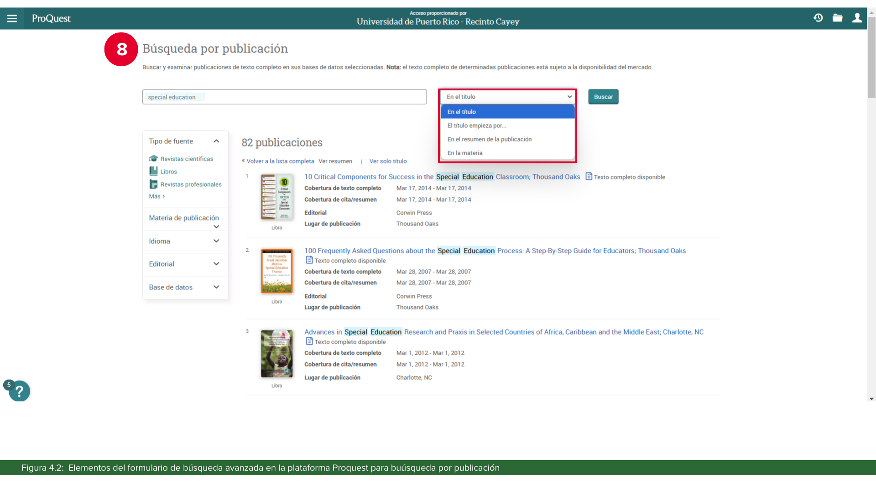Image resolution: width=876 pixels, height=493 pixels.
Task: Choose En el resumen de la publicación
Action: pyautogui.click(x=489, y=139)
